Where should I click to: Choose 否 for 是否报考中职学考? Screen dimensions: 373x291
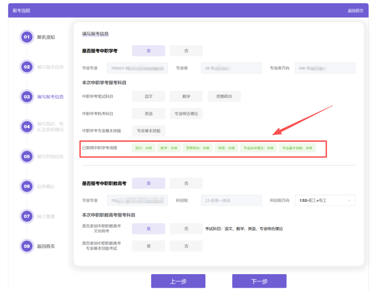186,51
